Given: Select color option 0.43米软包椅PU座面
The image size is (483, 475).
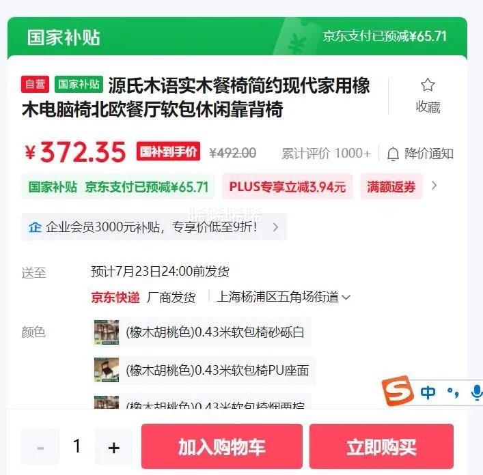Looking at the screenshot, I should (204, 370).
